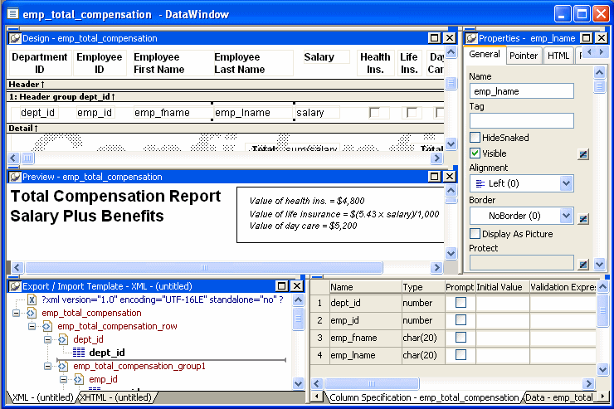Click the emp_total_compensation_row element icon
This screenshot has height=409, width=614.
49,326
